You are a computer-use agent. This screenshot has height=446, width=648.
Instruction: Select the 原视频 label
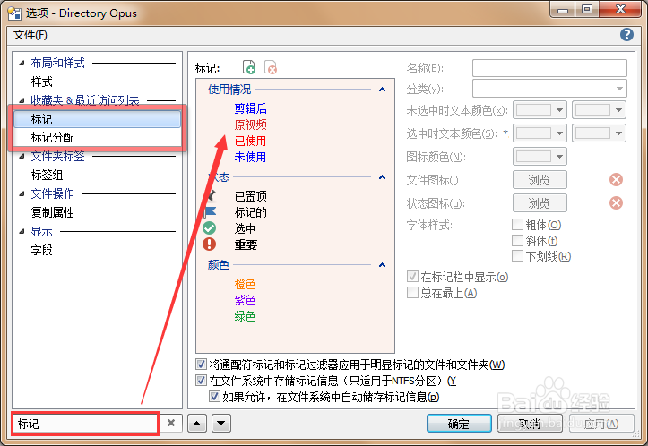tap(250, 124)
